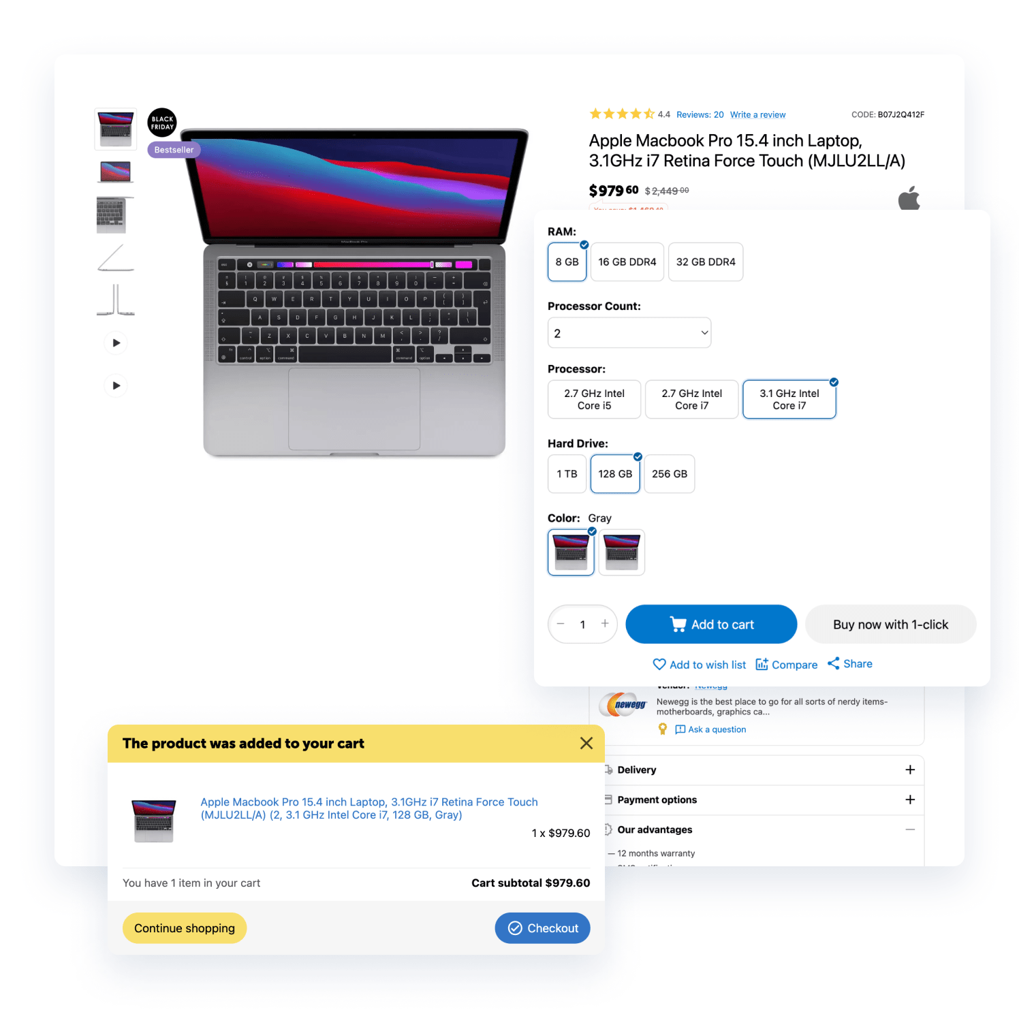This screenshot has height=1012, width=1019.
Task: Click the Compare chart icon
Action: [762, 664]
